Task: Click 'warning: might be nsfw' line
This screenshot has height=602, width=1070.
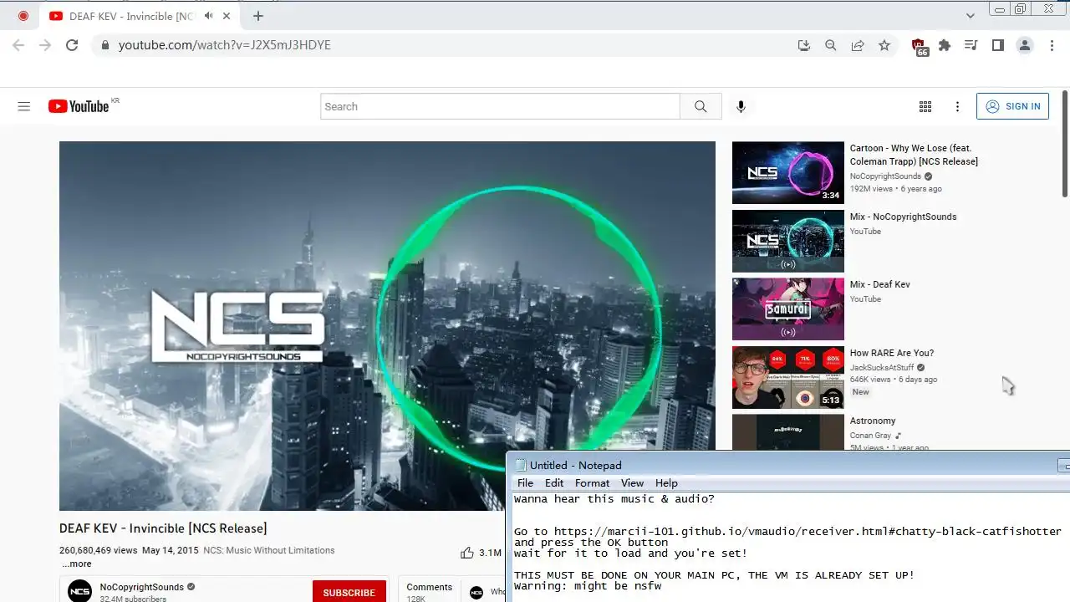Action: click(588, 586)
